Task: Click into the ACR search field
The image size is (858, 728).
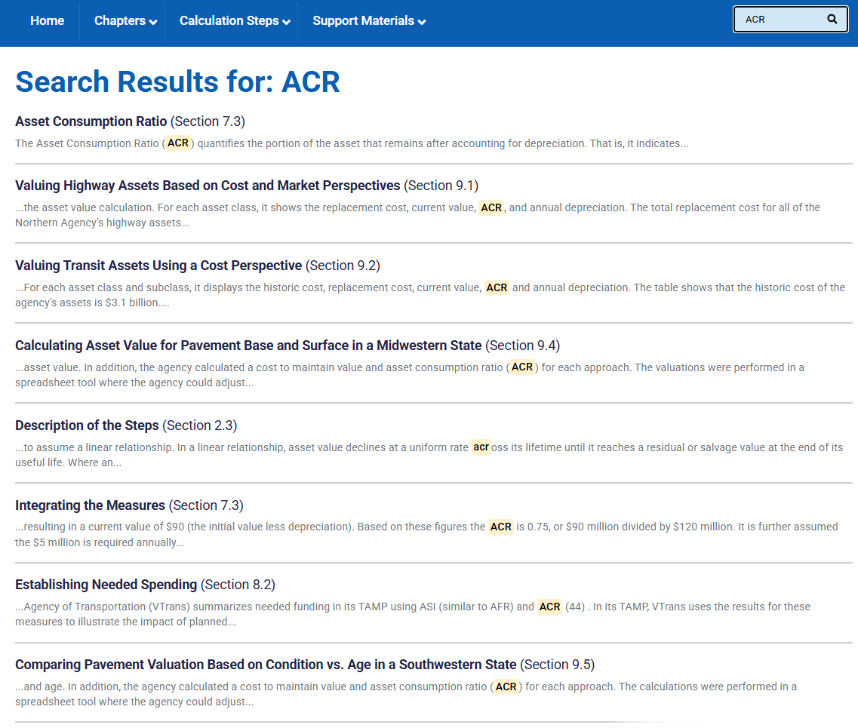Action: (780, 20)
